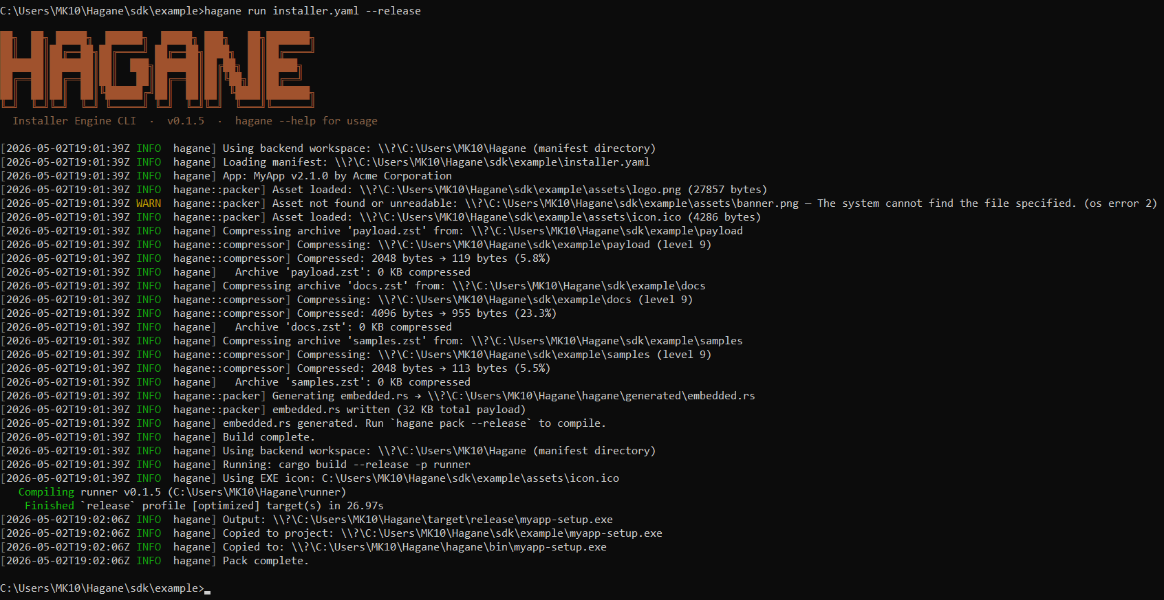Click the 'Output:' target\release\myapp-setup.exe line
This screenshot has width=1164, height=600.
307,520
